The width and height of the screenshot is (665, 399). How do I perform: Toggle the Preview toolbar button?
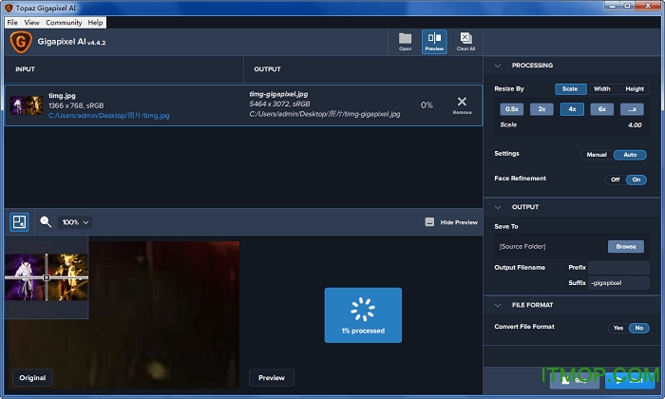point(434,42)
